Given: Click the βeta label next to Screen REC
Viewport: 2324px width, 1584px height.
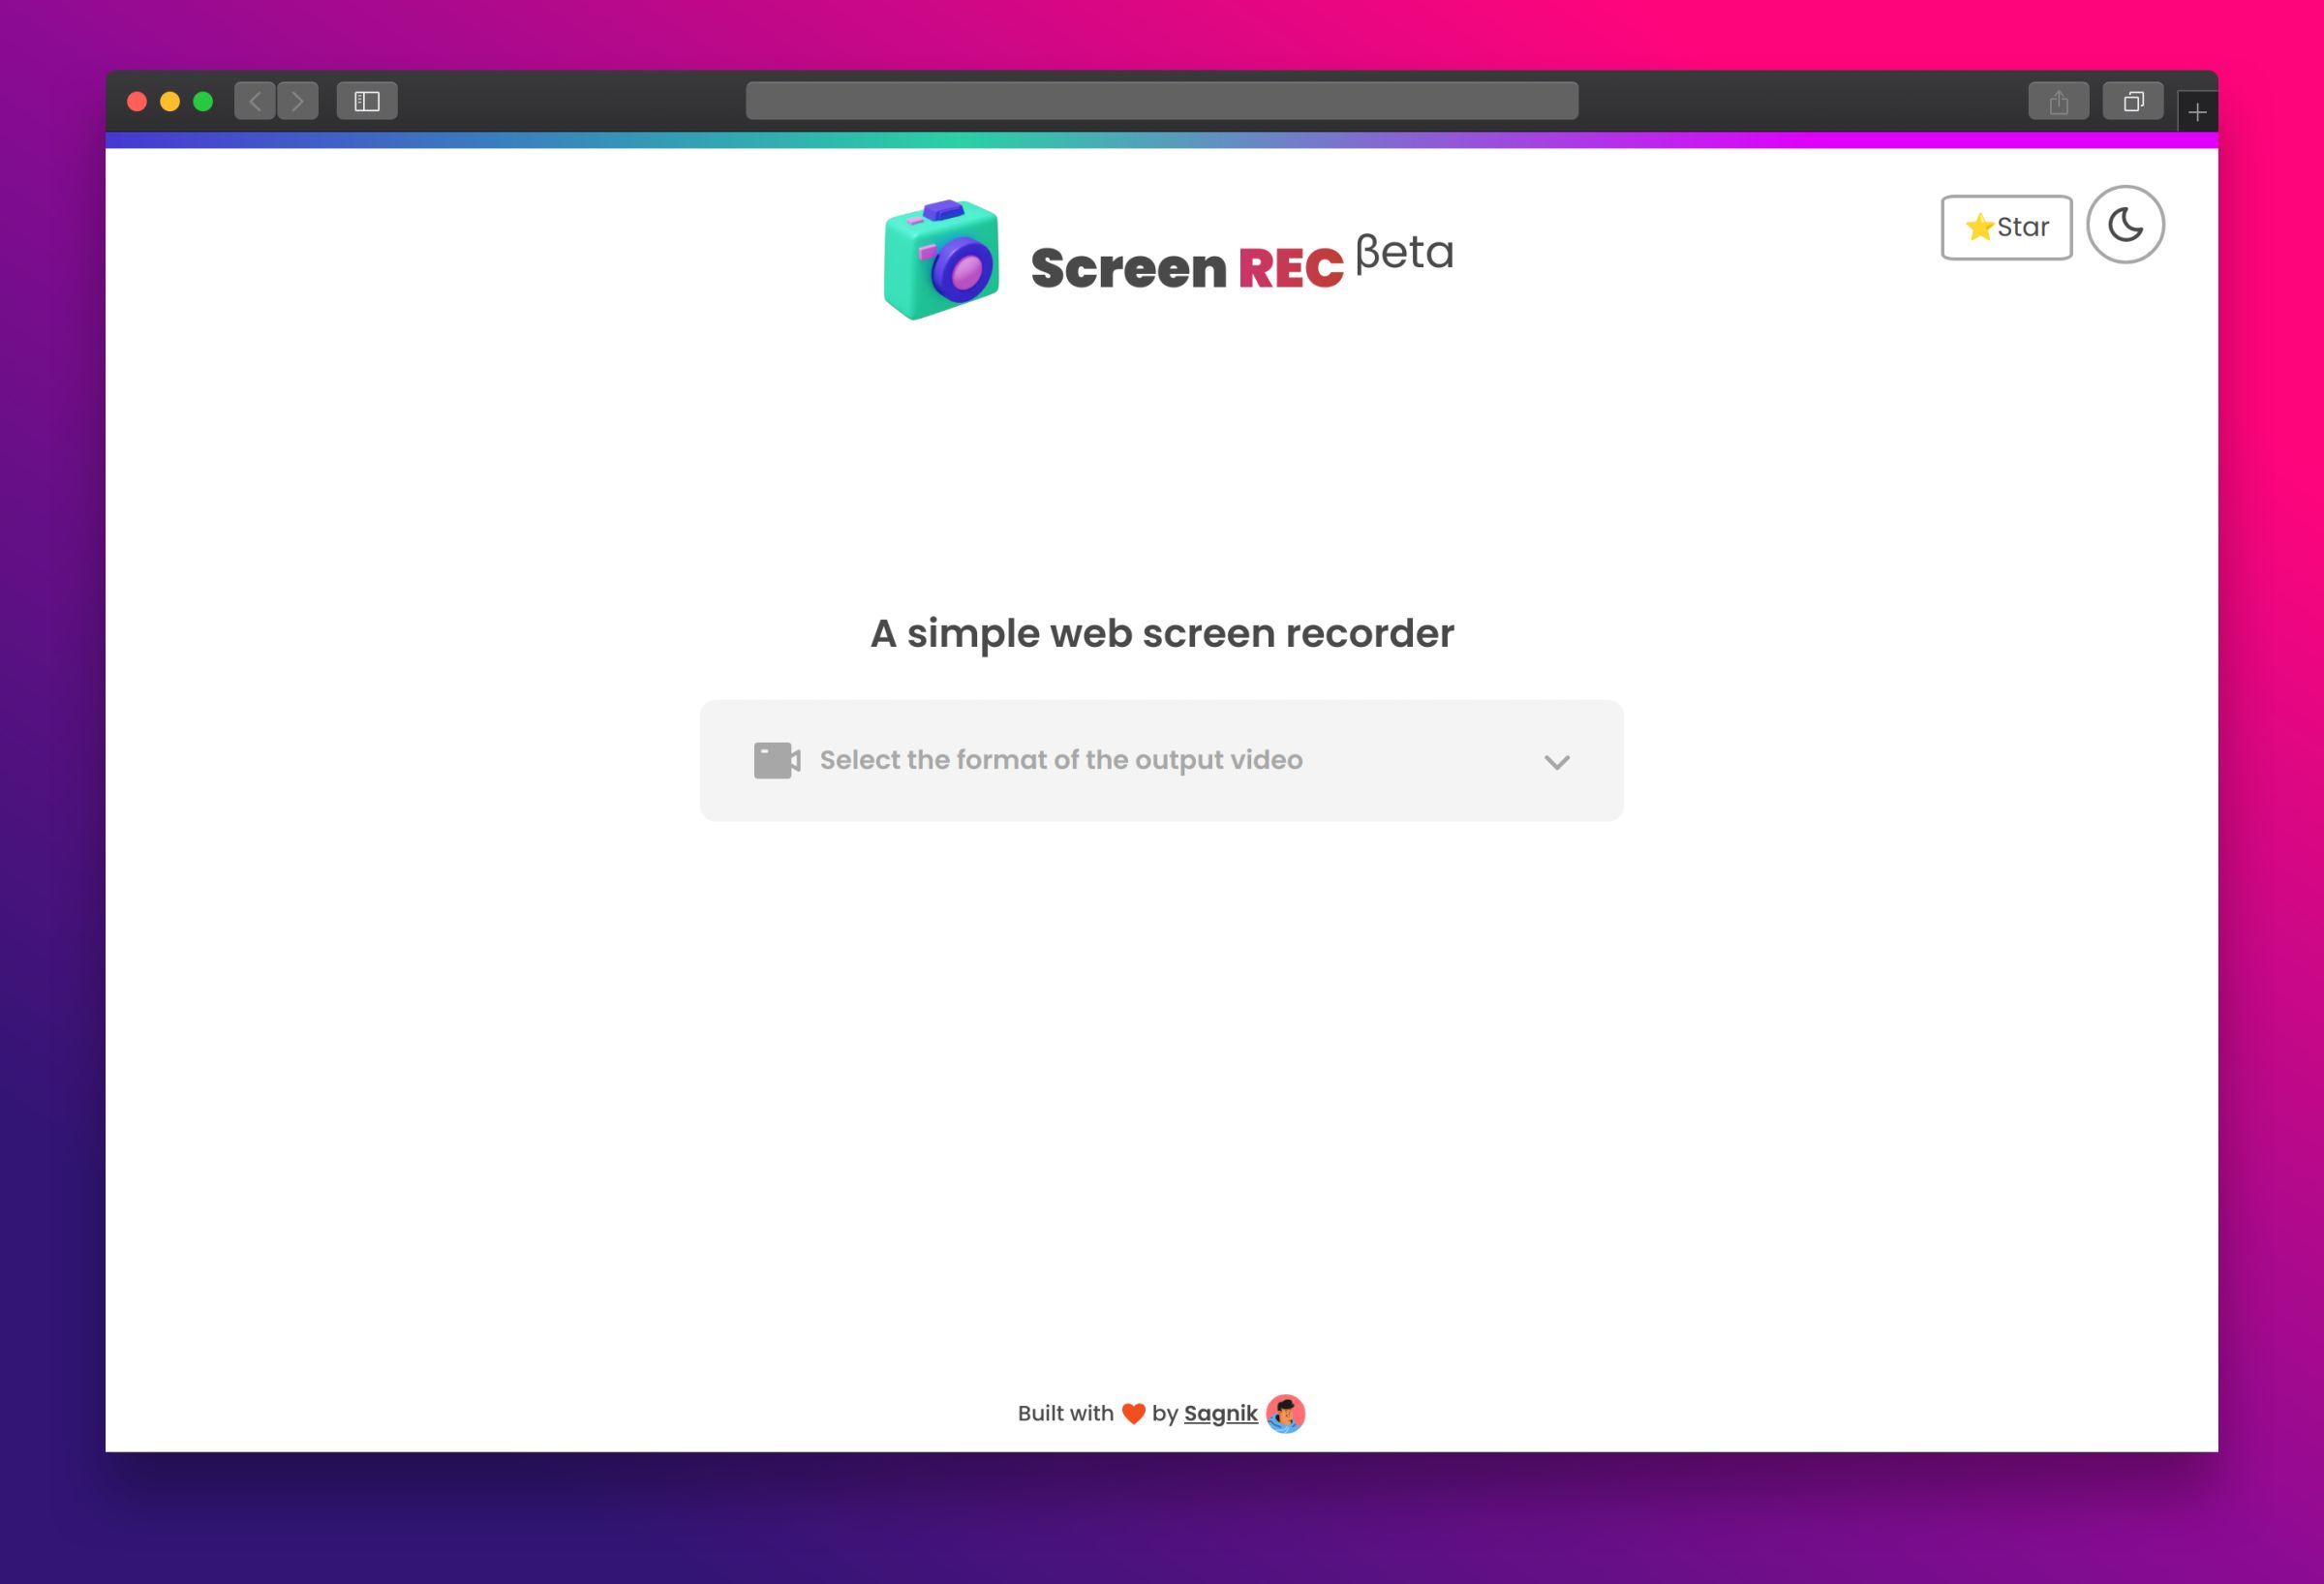Looking at the screenshot, I should [1403, 253].
